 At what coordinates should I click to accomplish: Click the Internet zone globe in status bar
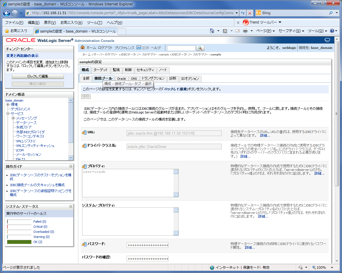click(x=212, y=268)
